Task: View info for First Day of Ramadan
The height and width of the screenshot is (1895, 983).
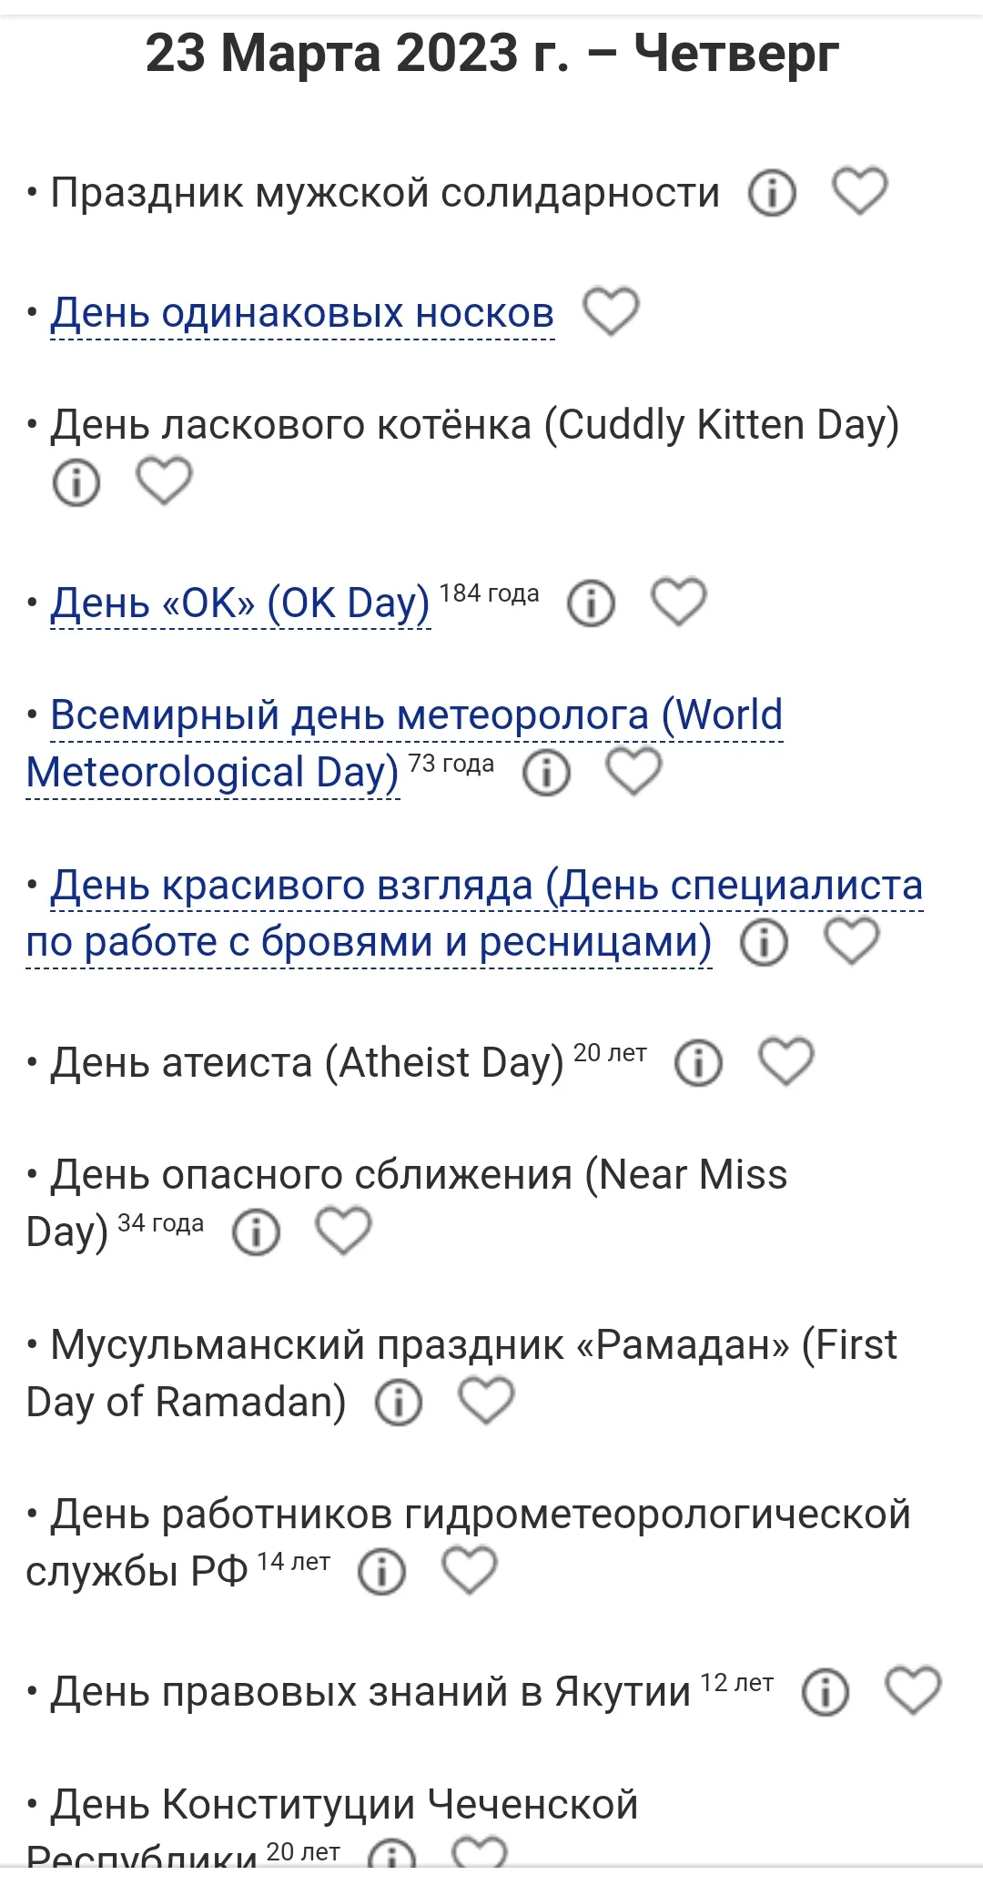Action: tap(399, 1403)
